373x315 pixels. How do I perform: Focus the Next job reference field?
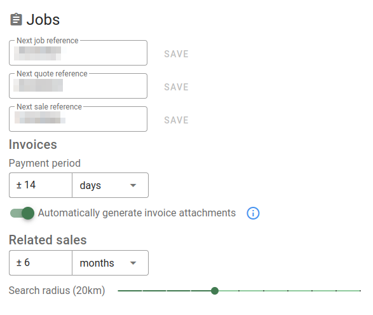pos(78,53)
